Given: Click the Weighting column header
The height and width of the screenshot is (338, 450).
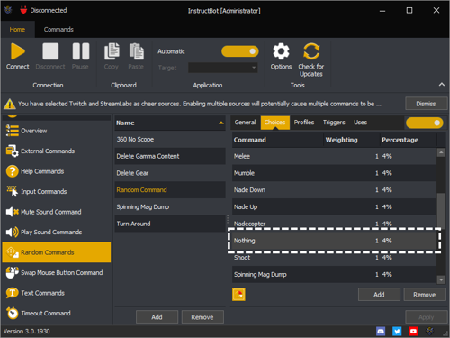Looking at the screenshot, I should pyautogui.click(x=352, y=140).
